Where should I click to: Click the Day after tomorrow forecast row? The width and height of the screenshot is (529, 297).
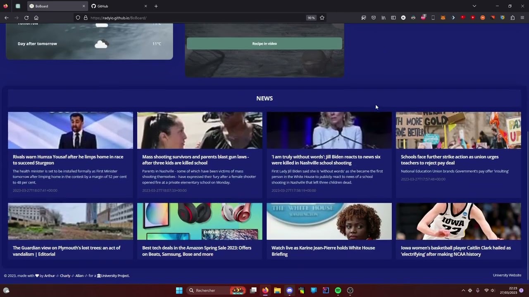tap(89, 44)
